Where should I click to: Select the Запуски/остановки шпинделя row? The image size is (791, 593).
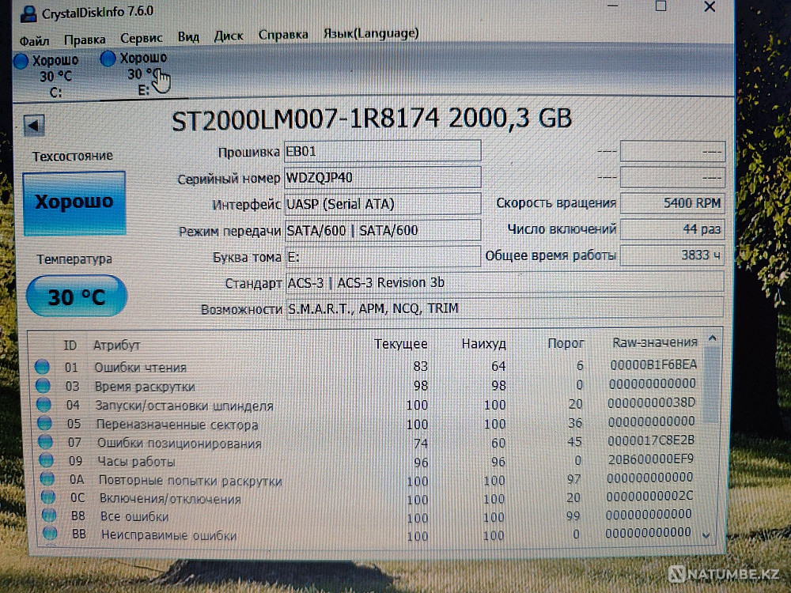[x=369, y=404]
